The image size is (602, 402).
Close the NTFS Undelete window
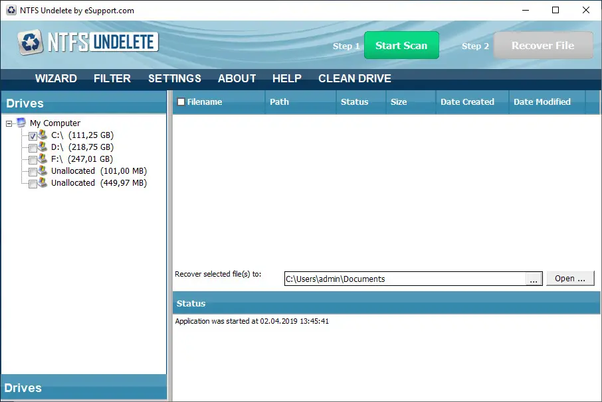tap(586, 10)
